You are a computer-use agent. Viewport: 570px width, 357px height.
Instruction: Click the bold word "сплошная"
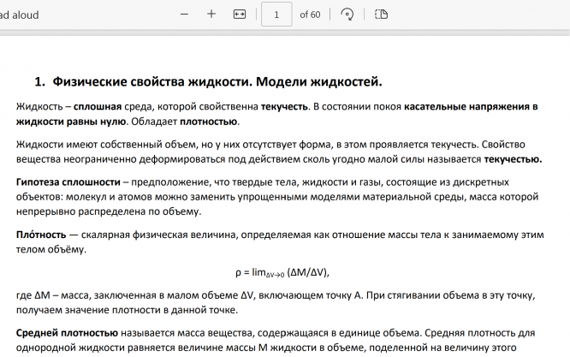(97, 106)
